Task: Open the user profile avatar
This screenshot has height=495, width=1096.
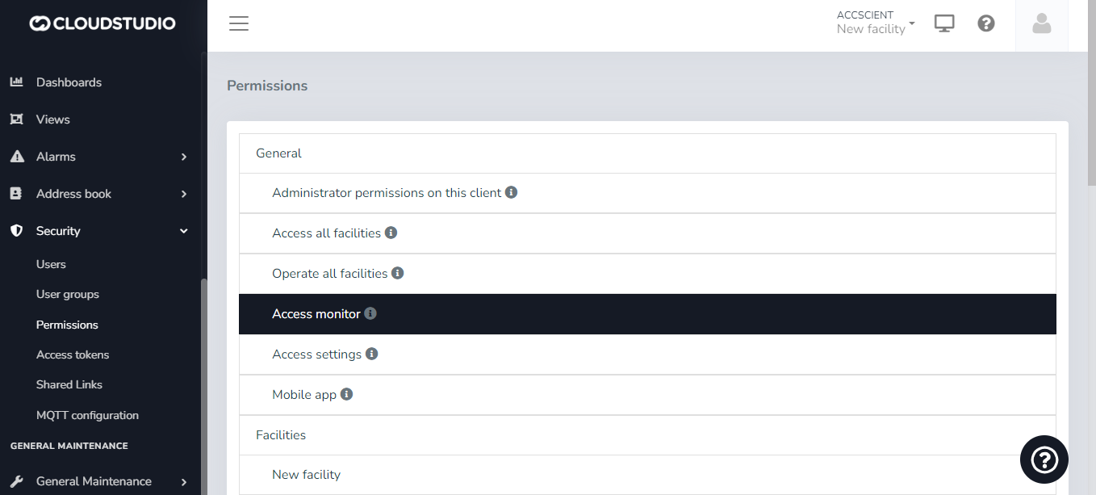Action: tap(1041, 24)
